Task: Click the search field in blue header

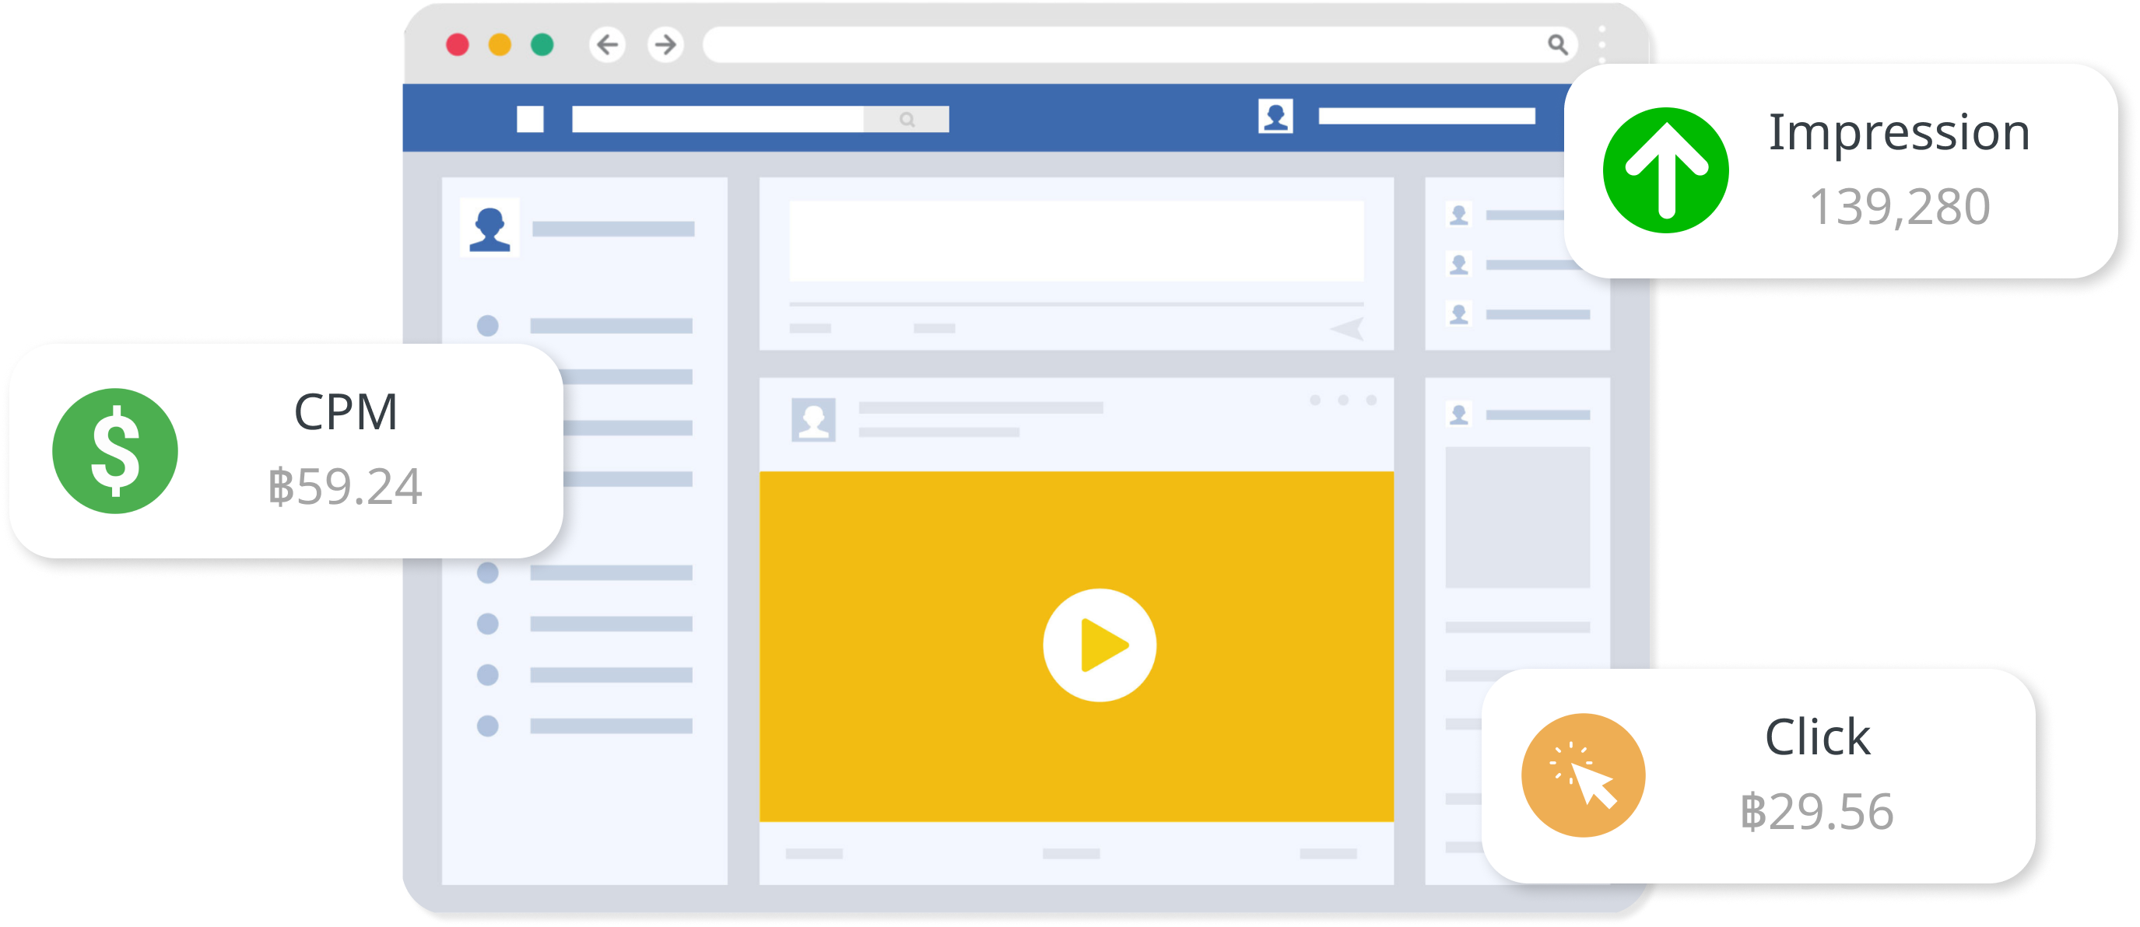Action: 717,119
